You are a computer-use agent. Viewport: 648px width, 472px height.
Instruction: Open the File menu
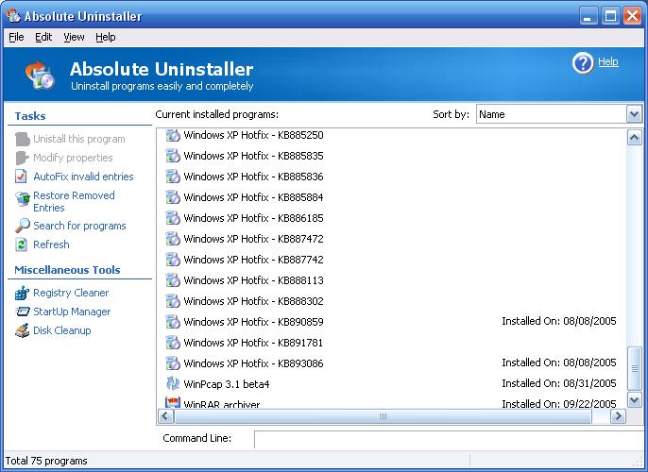[x=16, y=37]
